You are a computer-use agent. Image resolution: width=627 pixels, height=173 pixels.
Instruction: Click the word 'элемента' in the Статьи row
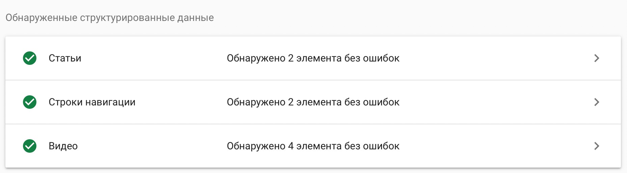click(319, 58)
